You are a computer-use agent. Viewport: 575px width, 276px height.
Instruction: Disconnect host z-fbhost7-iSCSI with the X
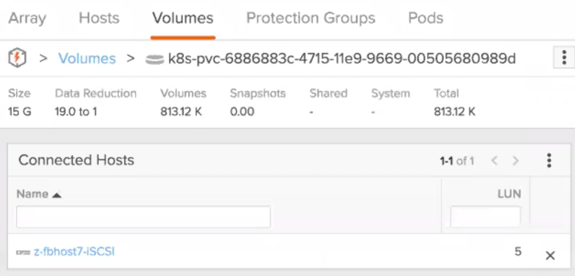550,256
